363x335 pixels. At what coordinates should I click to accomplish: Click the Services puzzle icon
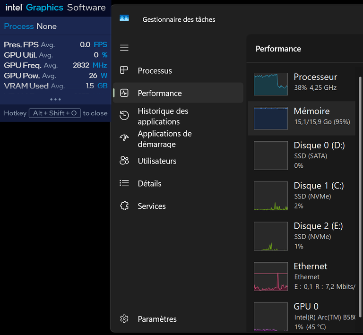(x=124, y=206)
